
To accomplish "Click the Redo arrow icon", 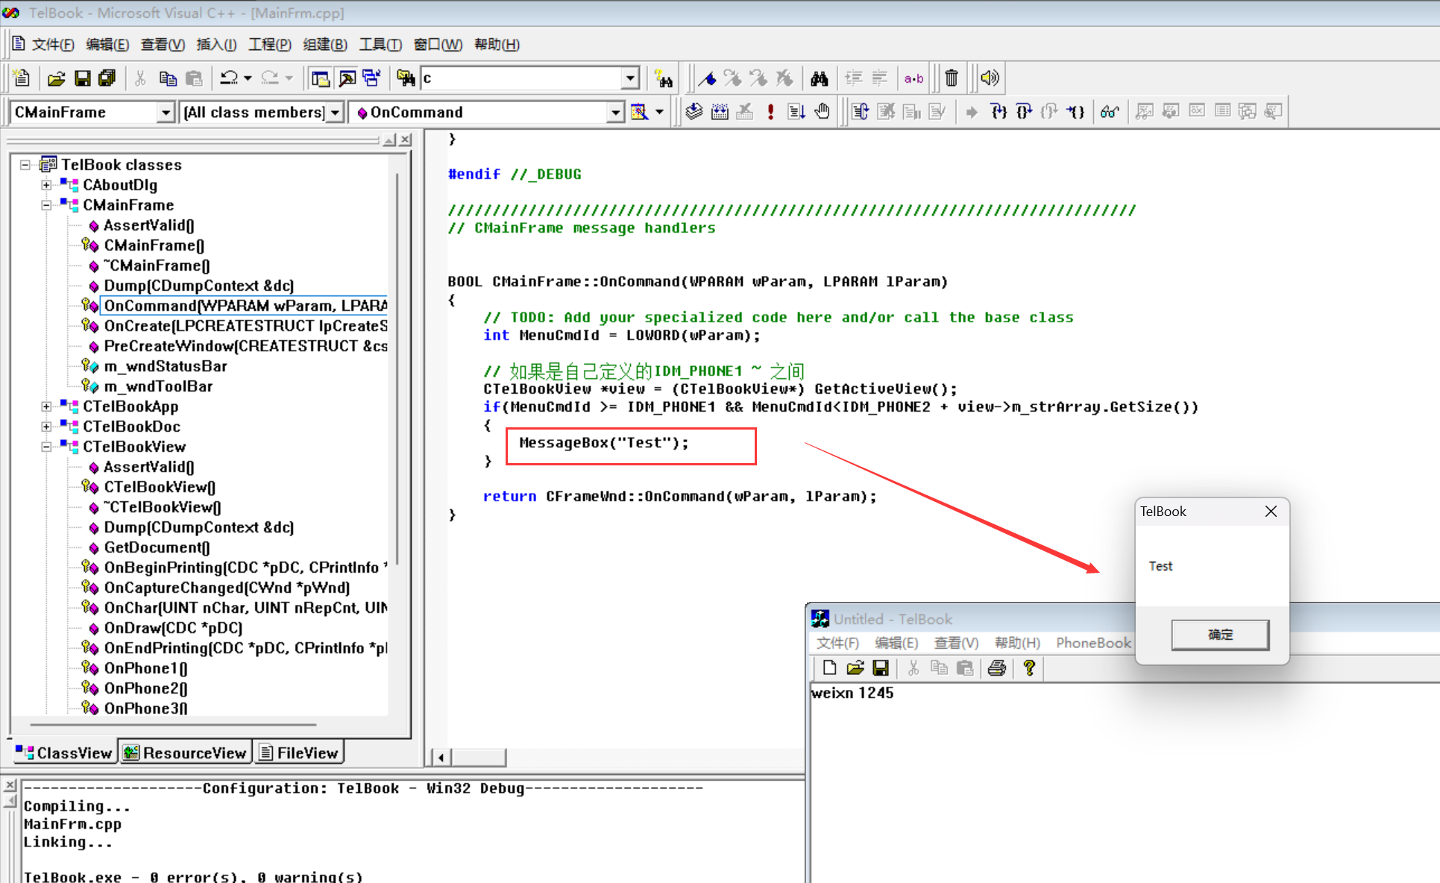I will pos(270,78).
